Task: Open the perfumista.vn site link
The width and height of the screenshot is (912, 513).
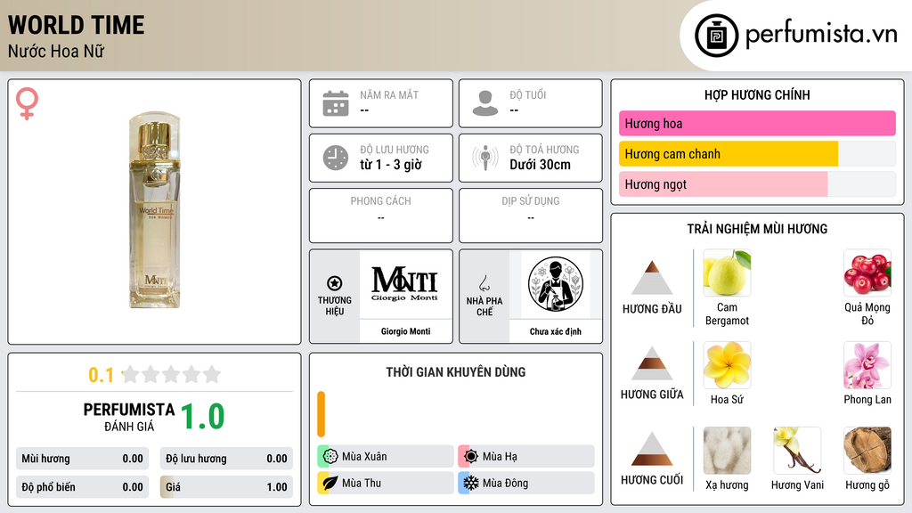Action: coord(821,35)
